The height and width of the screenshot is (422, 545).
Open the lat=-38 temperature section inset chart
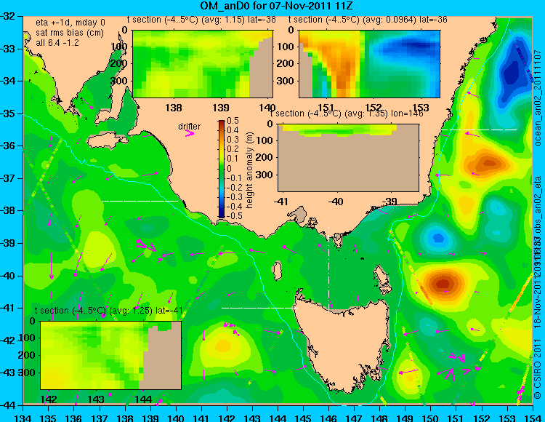[203, 64]
